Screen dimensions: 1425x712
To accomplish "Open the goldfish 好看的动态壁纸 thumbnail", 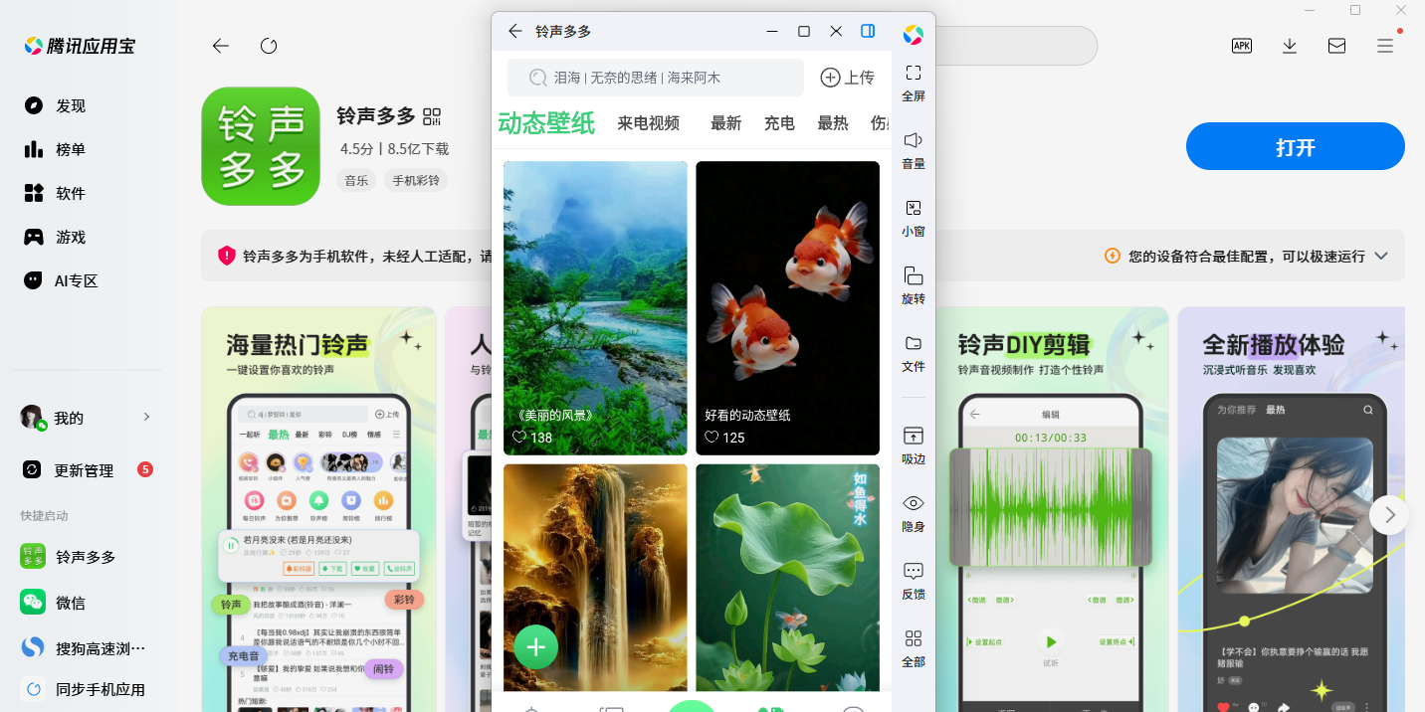I will coord(787,308).
